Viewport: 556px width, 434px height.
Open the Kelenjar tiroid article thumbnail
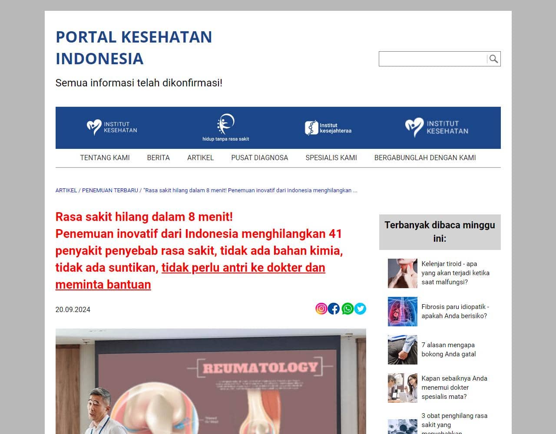coord(402,273)
